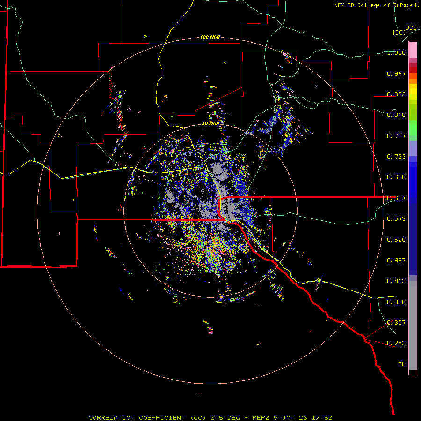Click the 0.573 color scale value
Image resolution: width=421 pixels, height=421 pixels.
pyautogui.click(x=396, y=219)
